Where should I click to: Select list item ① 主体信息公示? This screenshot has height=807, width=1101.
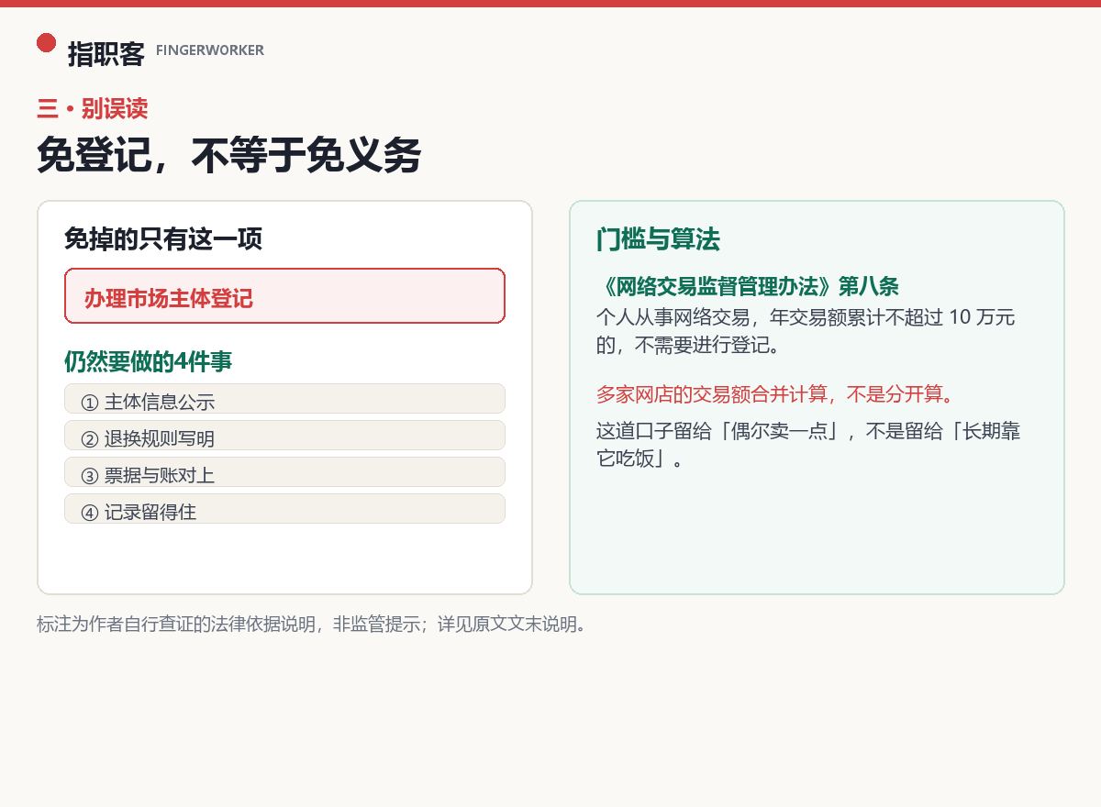[x=284, y=399]
